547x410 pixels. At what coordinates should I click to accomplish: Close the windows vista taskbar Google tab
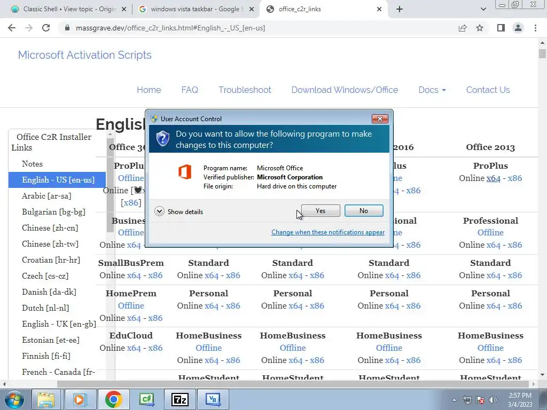tap(251, 10)
